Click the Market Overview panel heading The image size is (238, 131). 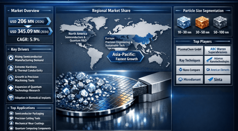25,10
